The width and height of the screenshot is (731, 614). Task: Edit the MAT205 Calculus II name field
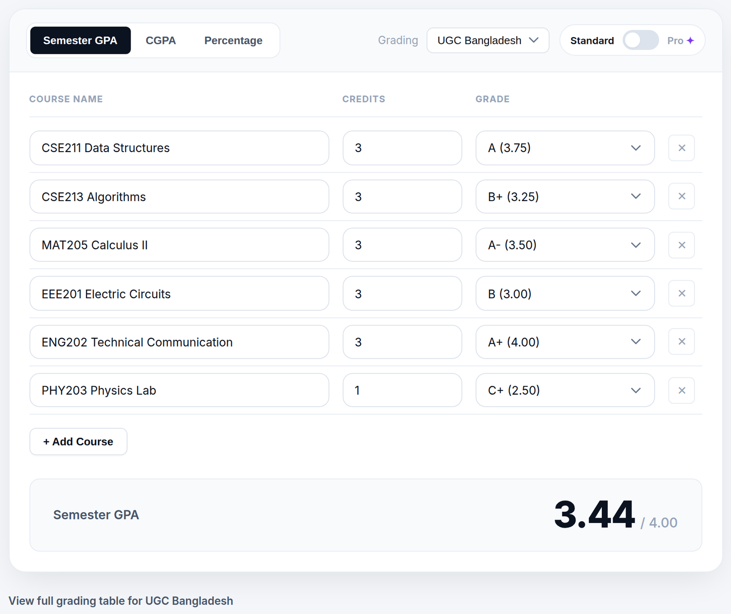click(179, 245)
